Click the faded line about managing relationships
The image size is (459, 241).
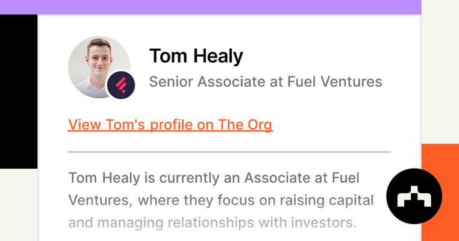(212, 222)
